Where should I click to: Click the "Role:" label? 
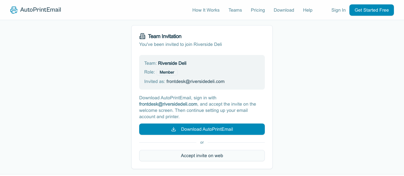pos(150,72)
